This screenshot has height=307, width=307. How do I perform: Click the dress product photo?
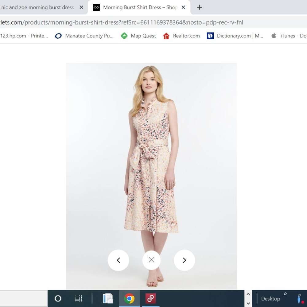[x=151, y=176]
